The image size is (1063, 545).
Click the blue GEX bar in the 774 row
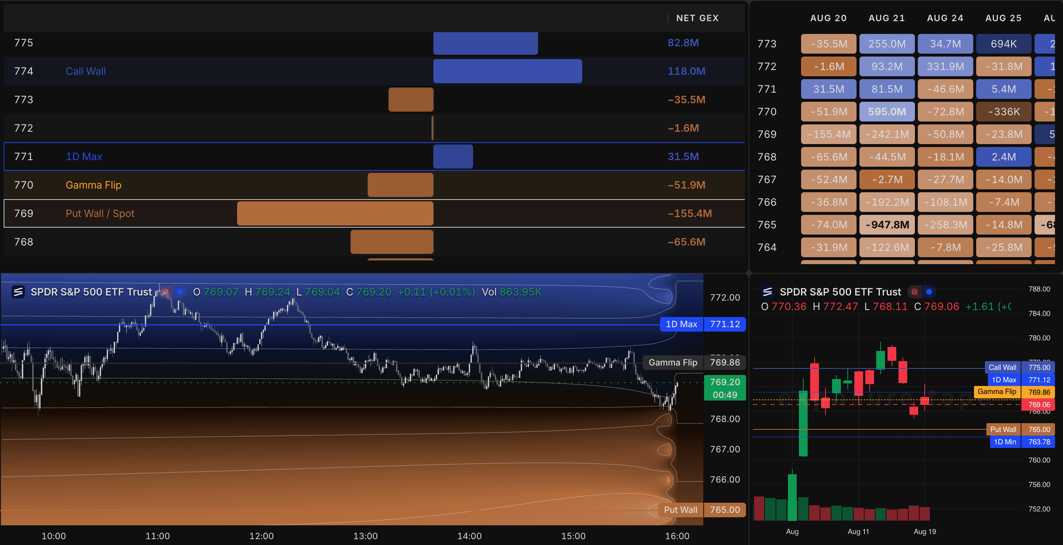tap(507, 71)
